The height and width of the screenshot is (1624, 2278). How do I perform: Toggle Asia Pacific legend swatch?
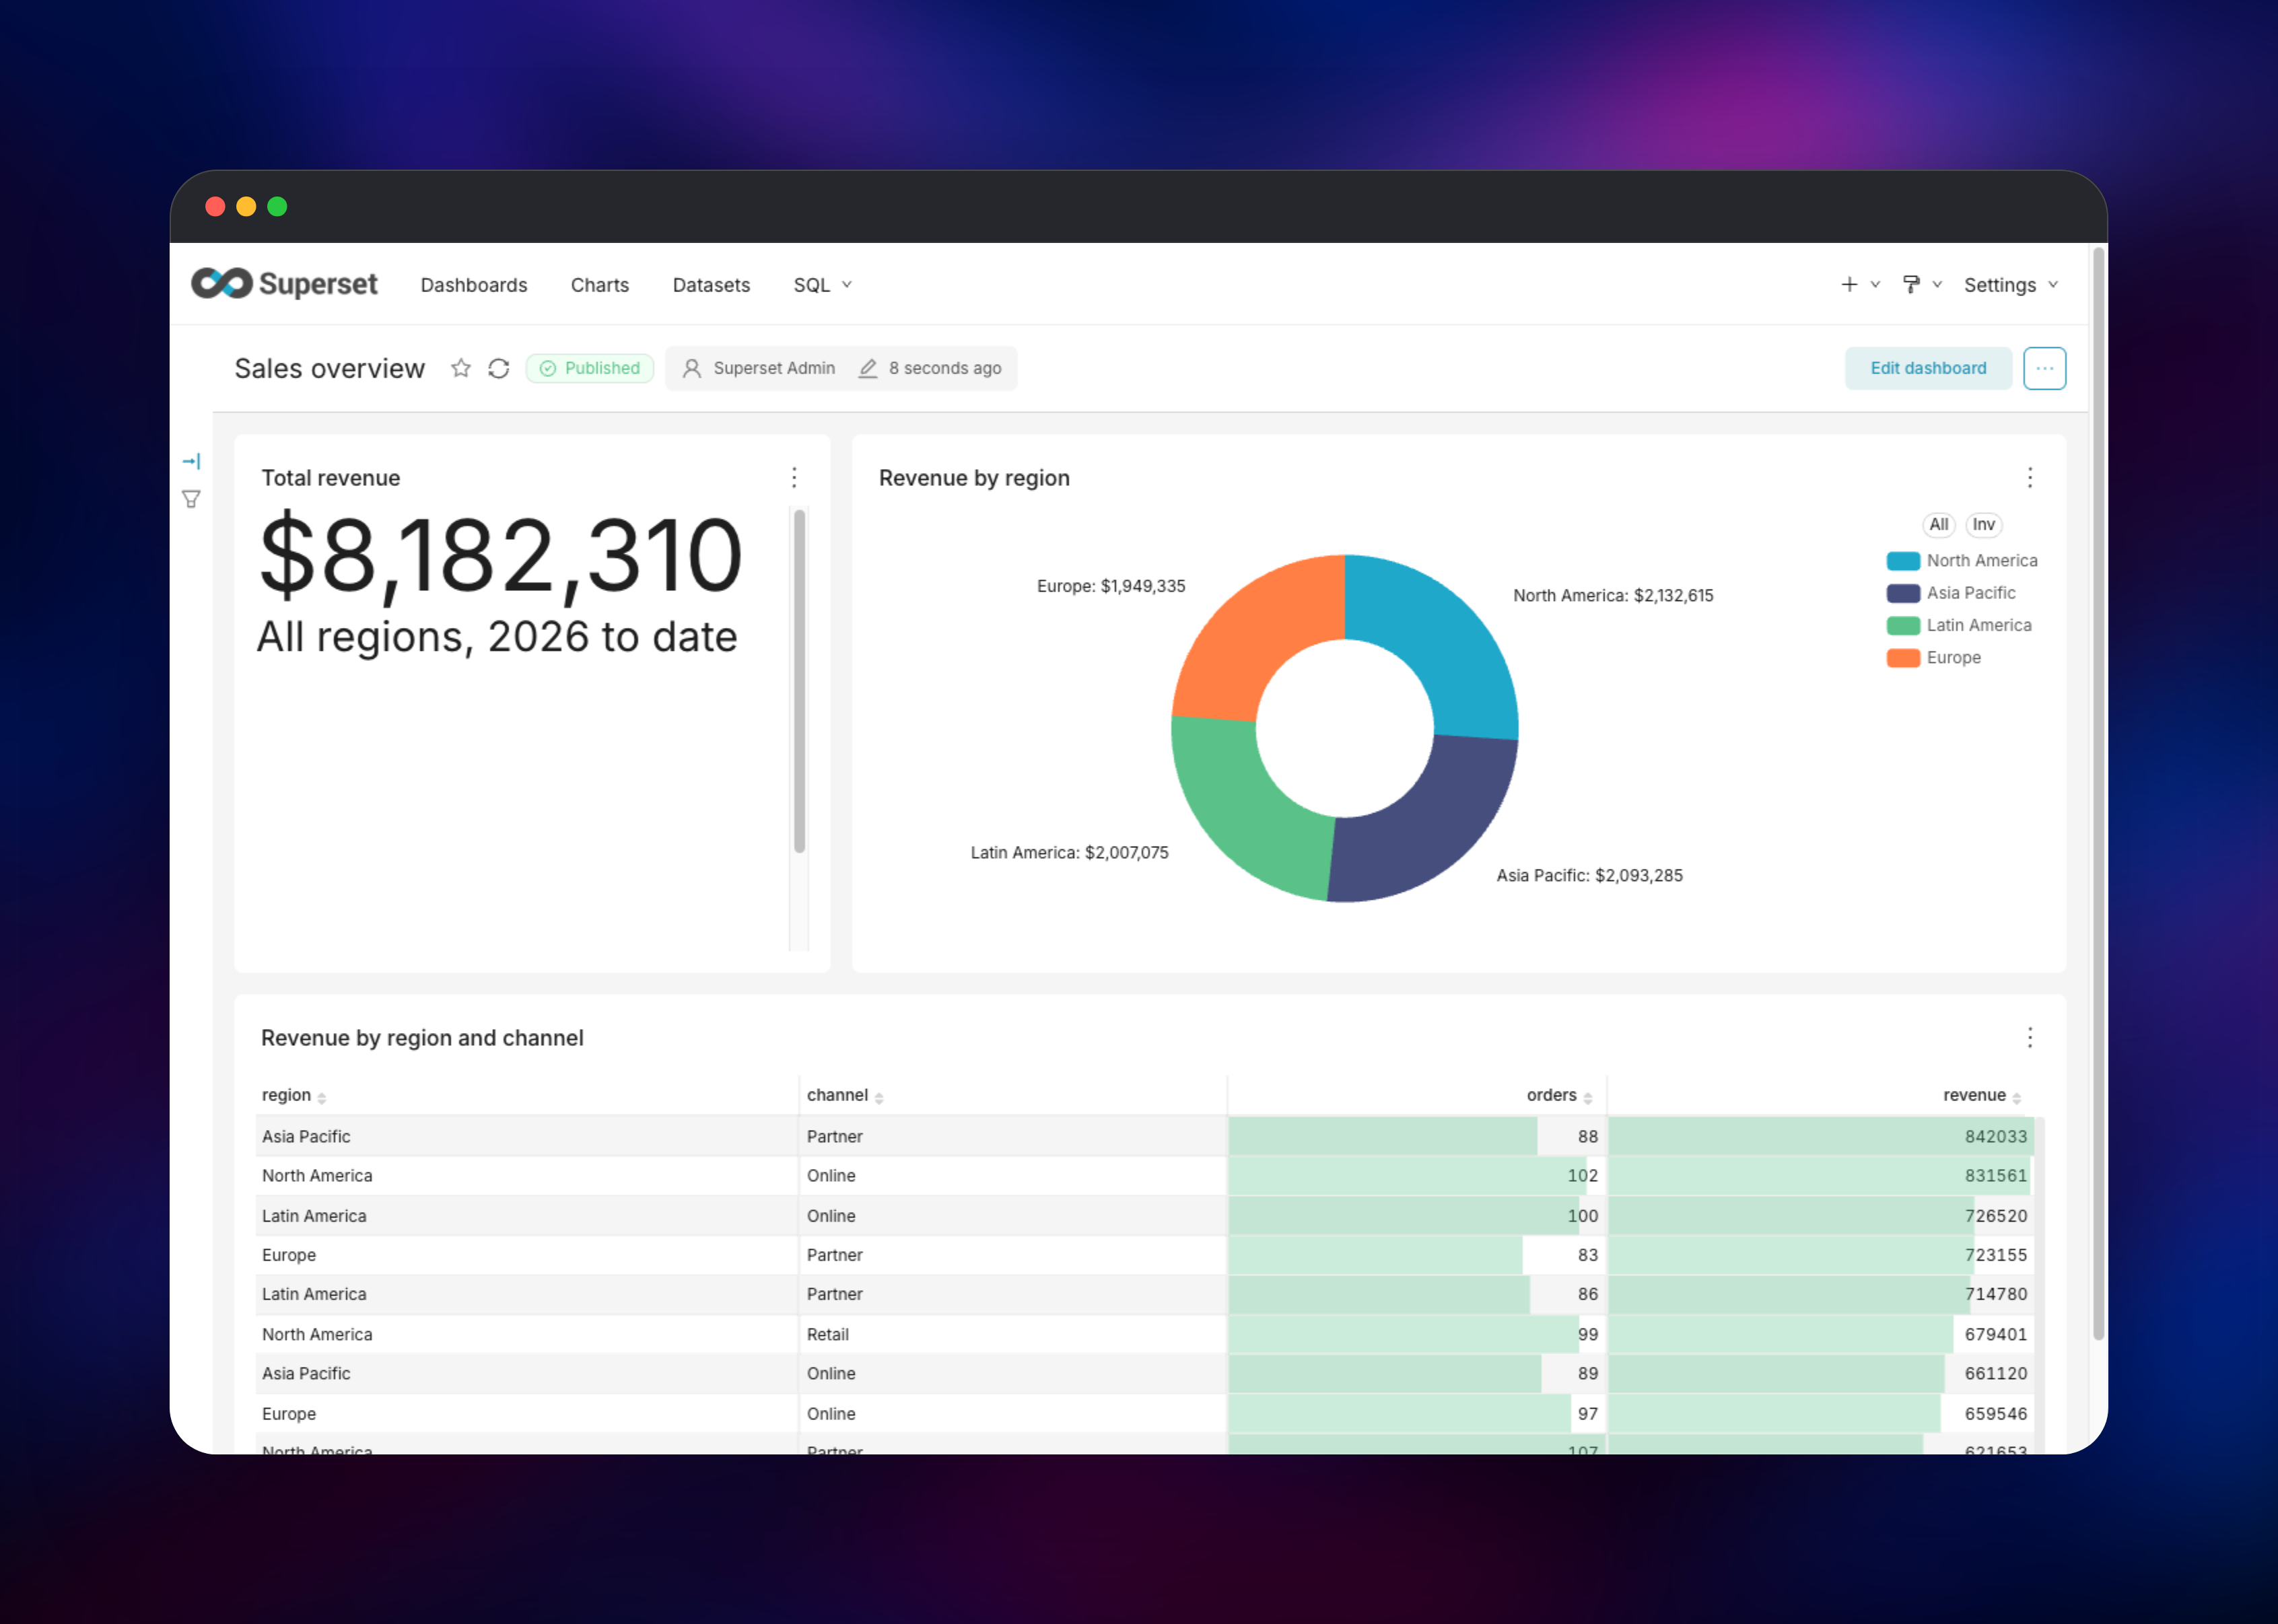coord(1903,593)
